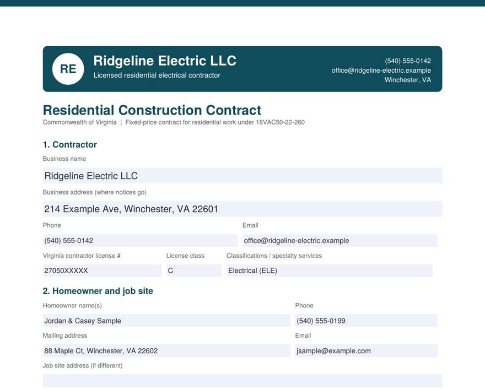Click the Residential Construction Contract heading

point(152,110)
